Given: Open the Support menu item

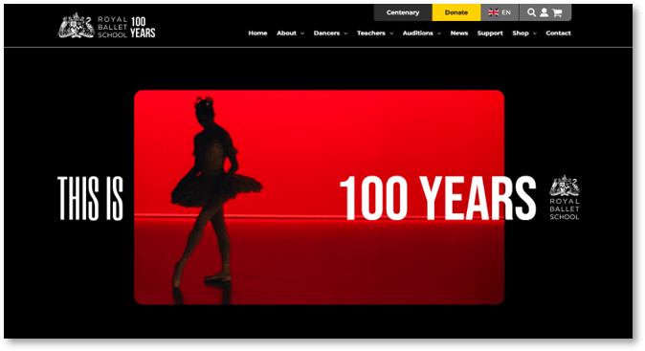Looking at the screenshot, I should point(490,33).
